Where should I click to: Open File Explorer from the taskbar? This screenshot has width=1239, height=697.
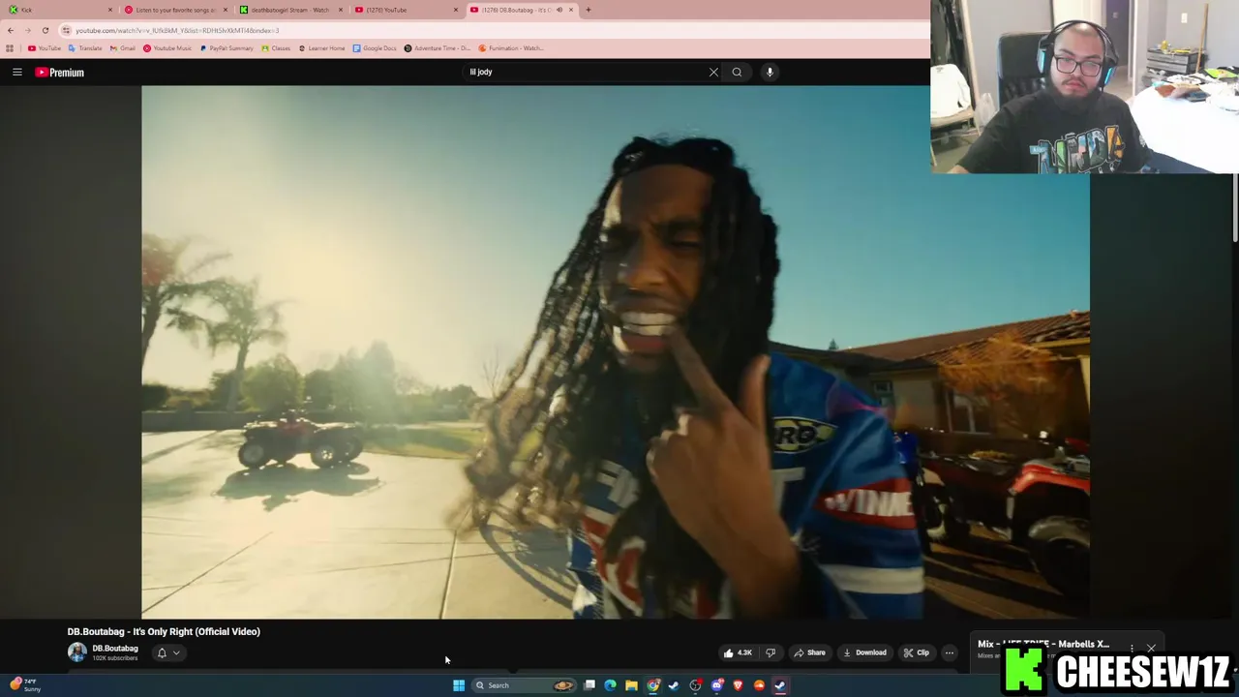pyautogui.click(x=631, y=685)
